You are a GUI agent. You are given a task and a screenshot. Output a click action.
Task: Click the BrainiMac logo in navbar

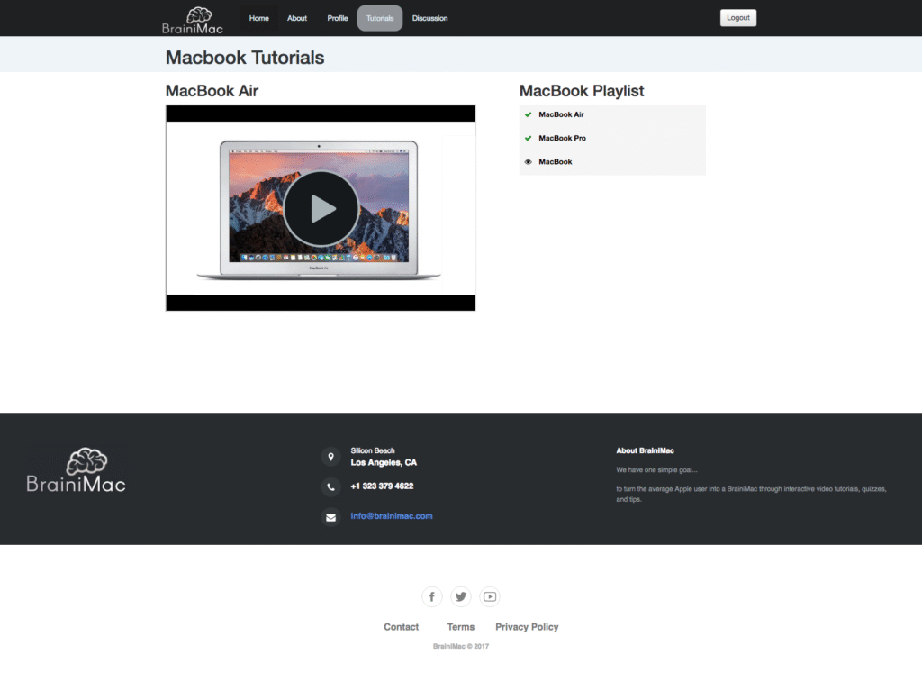pyautogui.click(x=193, y=19)
